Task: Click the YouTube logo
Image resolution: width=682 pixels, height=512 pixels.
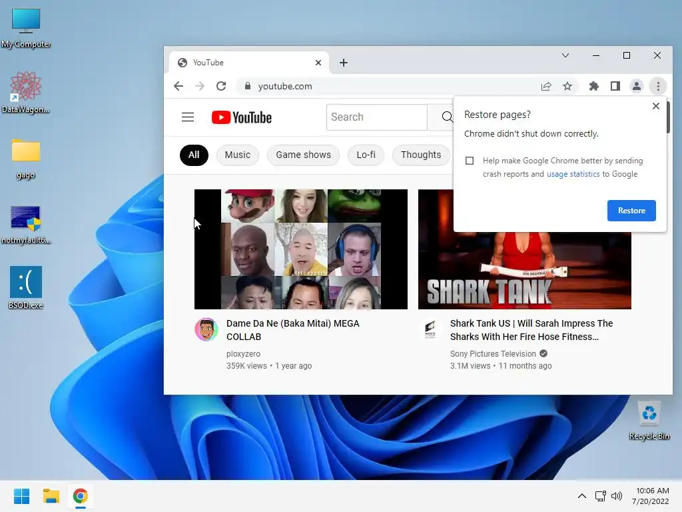Action: point(241,117)
